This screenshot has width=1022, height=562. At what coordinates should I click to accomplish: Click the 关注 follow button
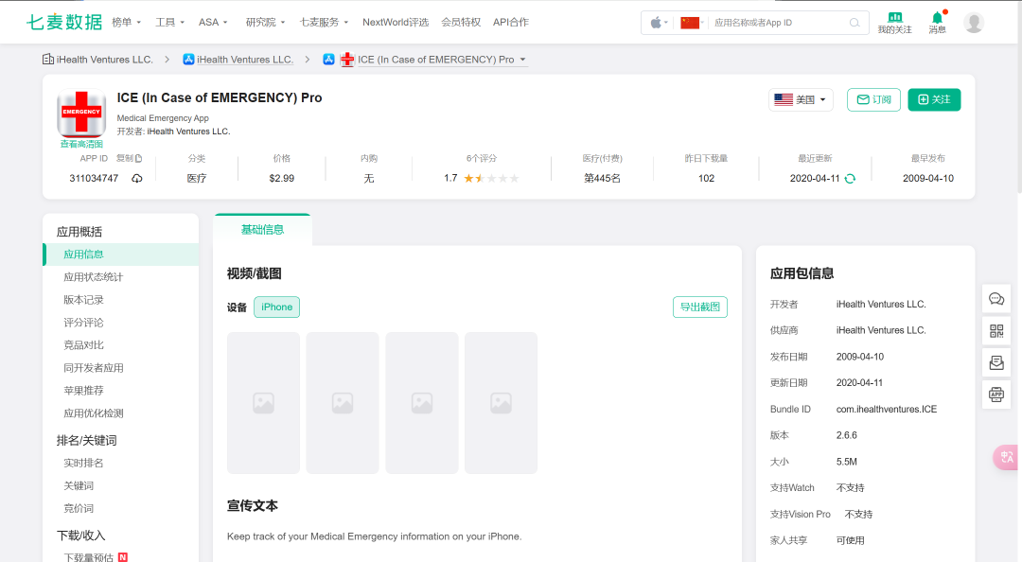[934, 99]
